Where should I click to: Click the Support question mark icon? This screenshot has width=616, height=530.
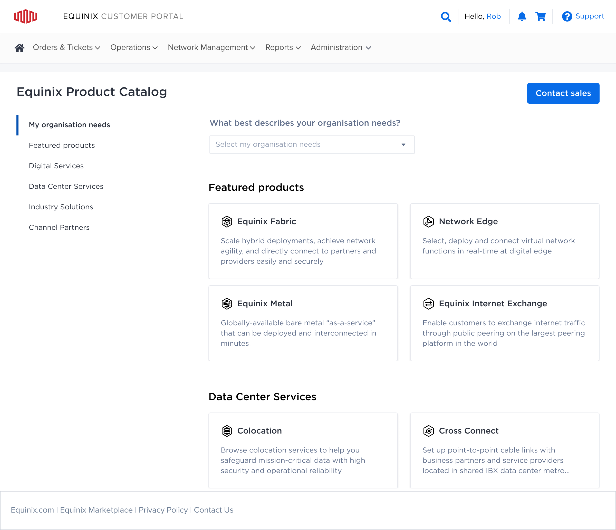click(567, 17)
